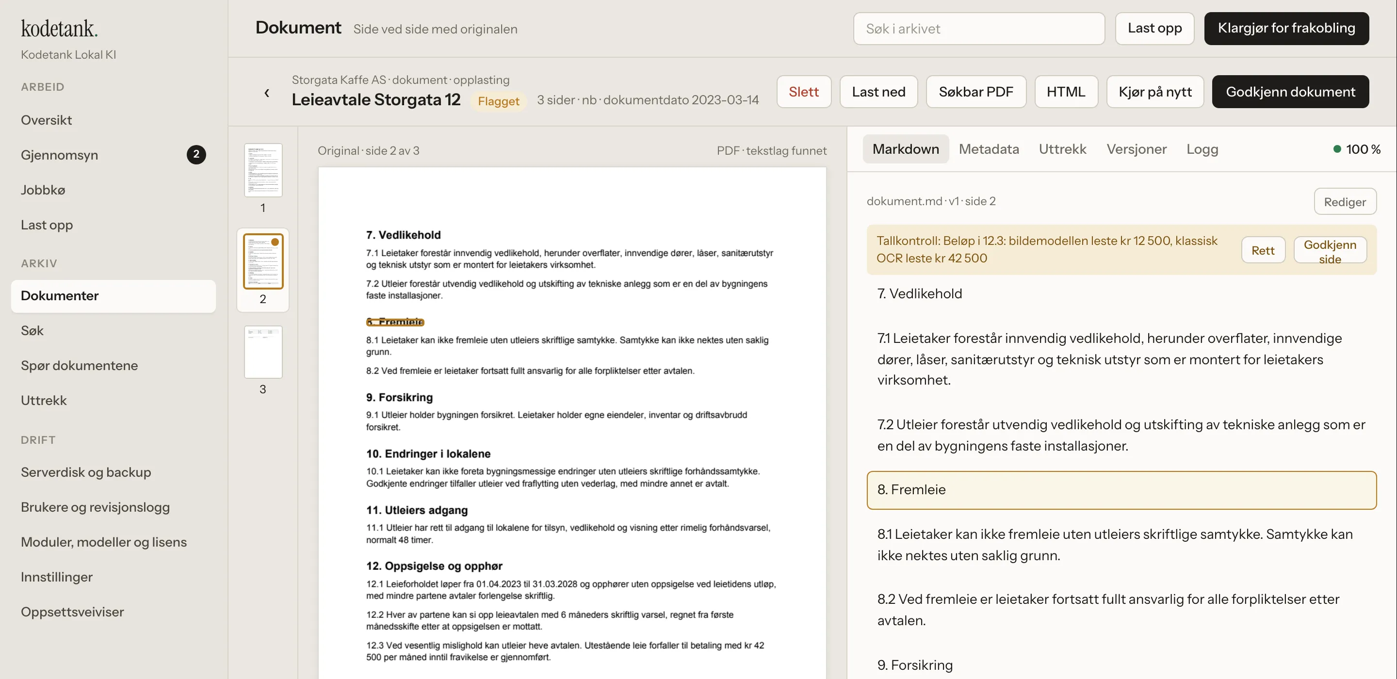The width and height of the screenshot is (1397, 679).
Task: Open Jobbkø in the sidebar
Action: click(x=114, y=190)
